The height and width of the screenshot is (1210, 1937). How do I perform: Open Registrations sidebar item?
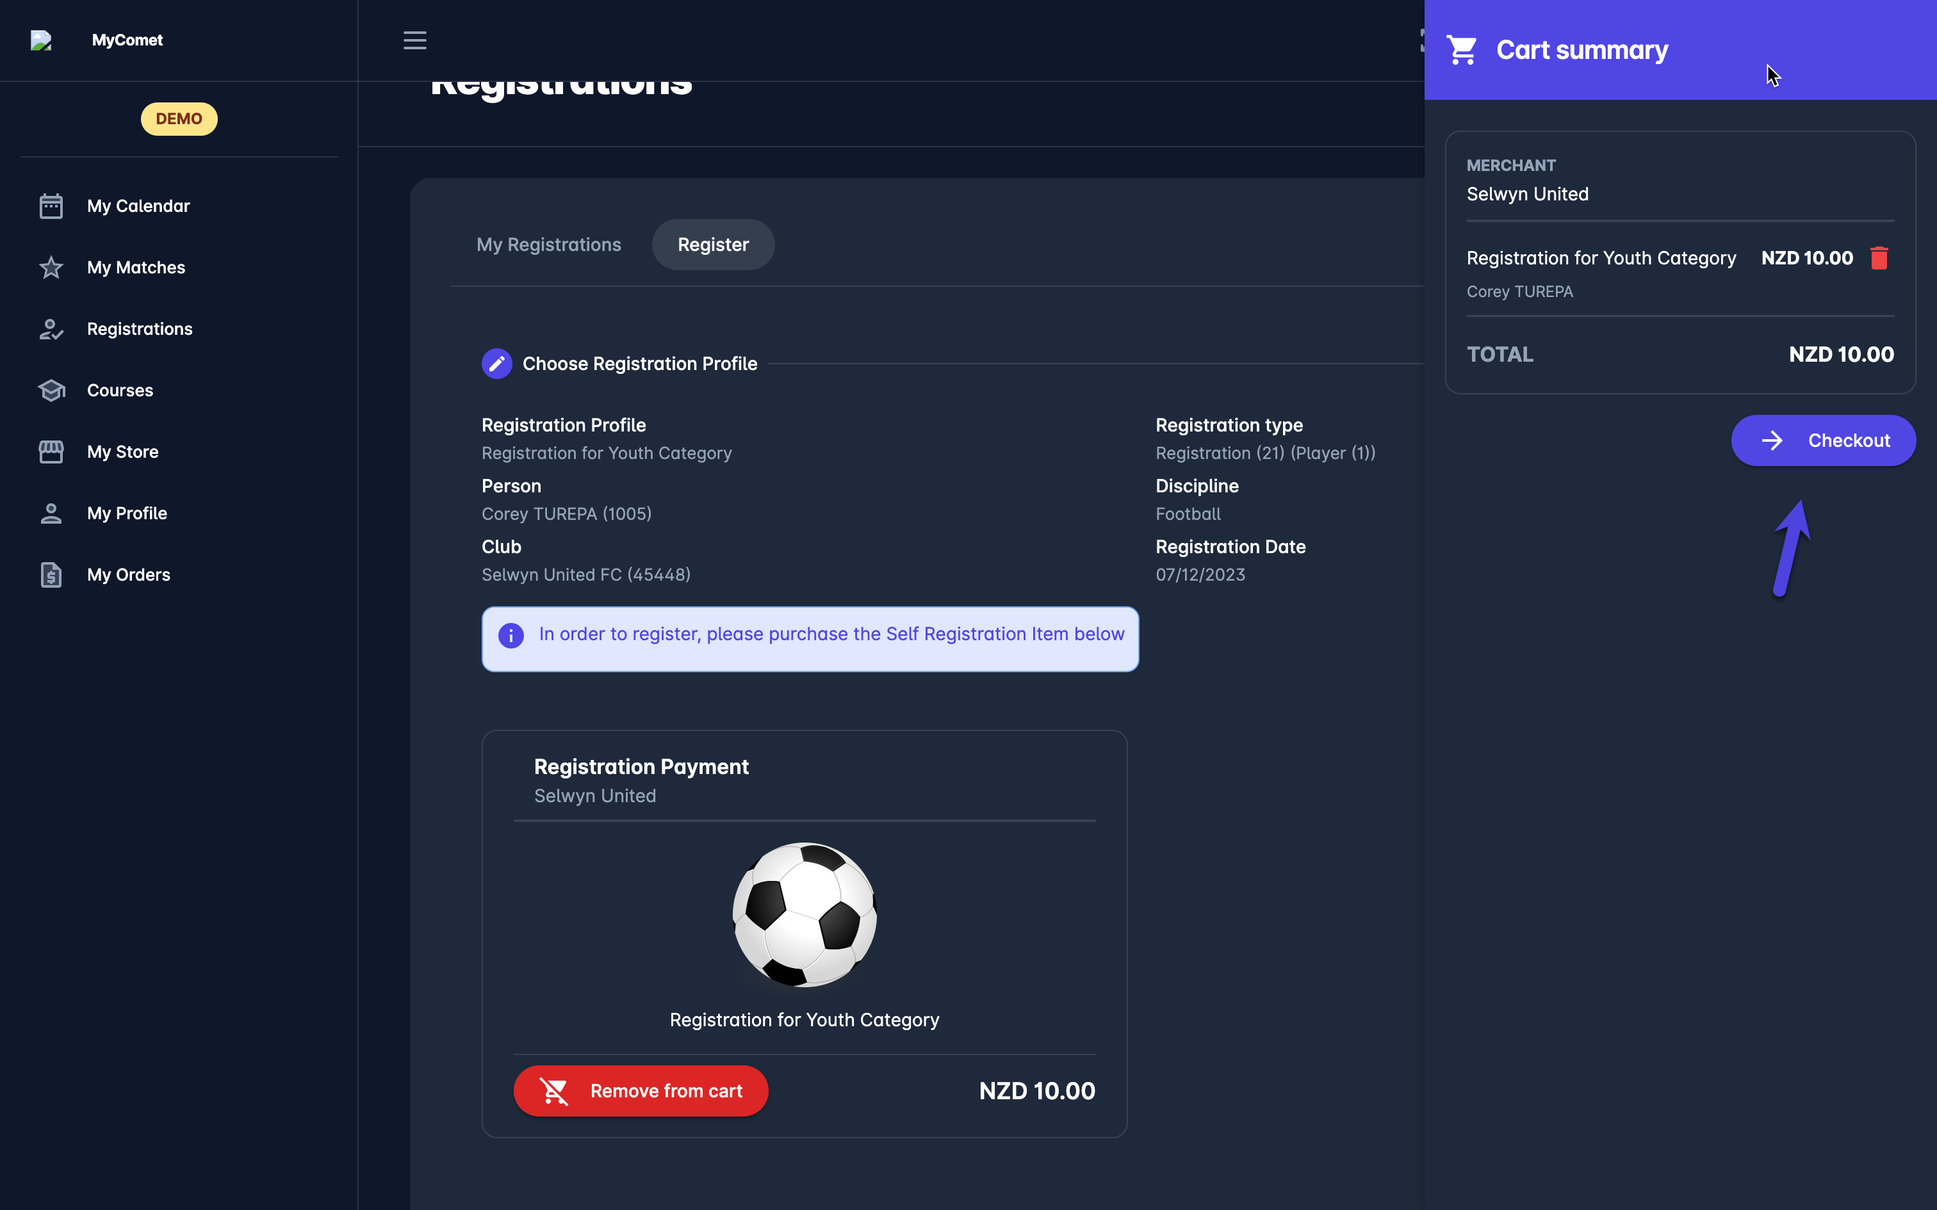[x=139, y=329]
